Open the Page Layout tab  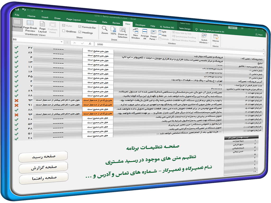74,20
